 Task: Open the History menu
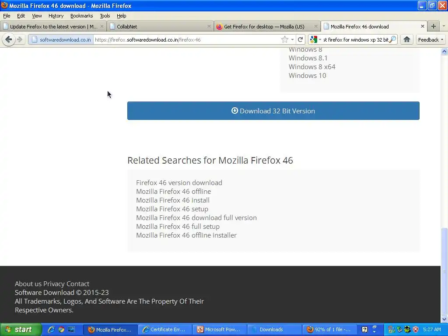pyautogui.click(x=56, y=16)
